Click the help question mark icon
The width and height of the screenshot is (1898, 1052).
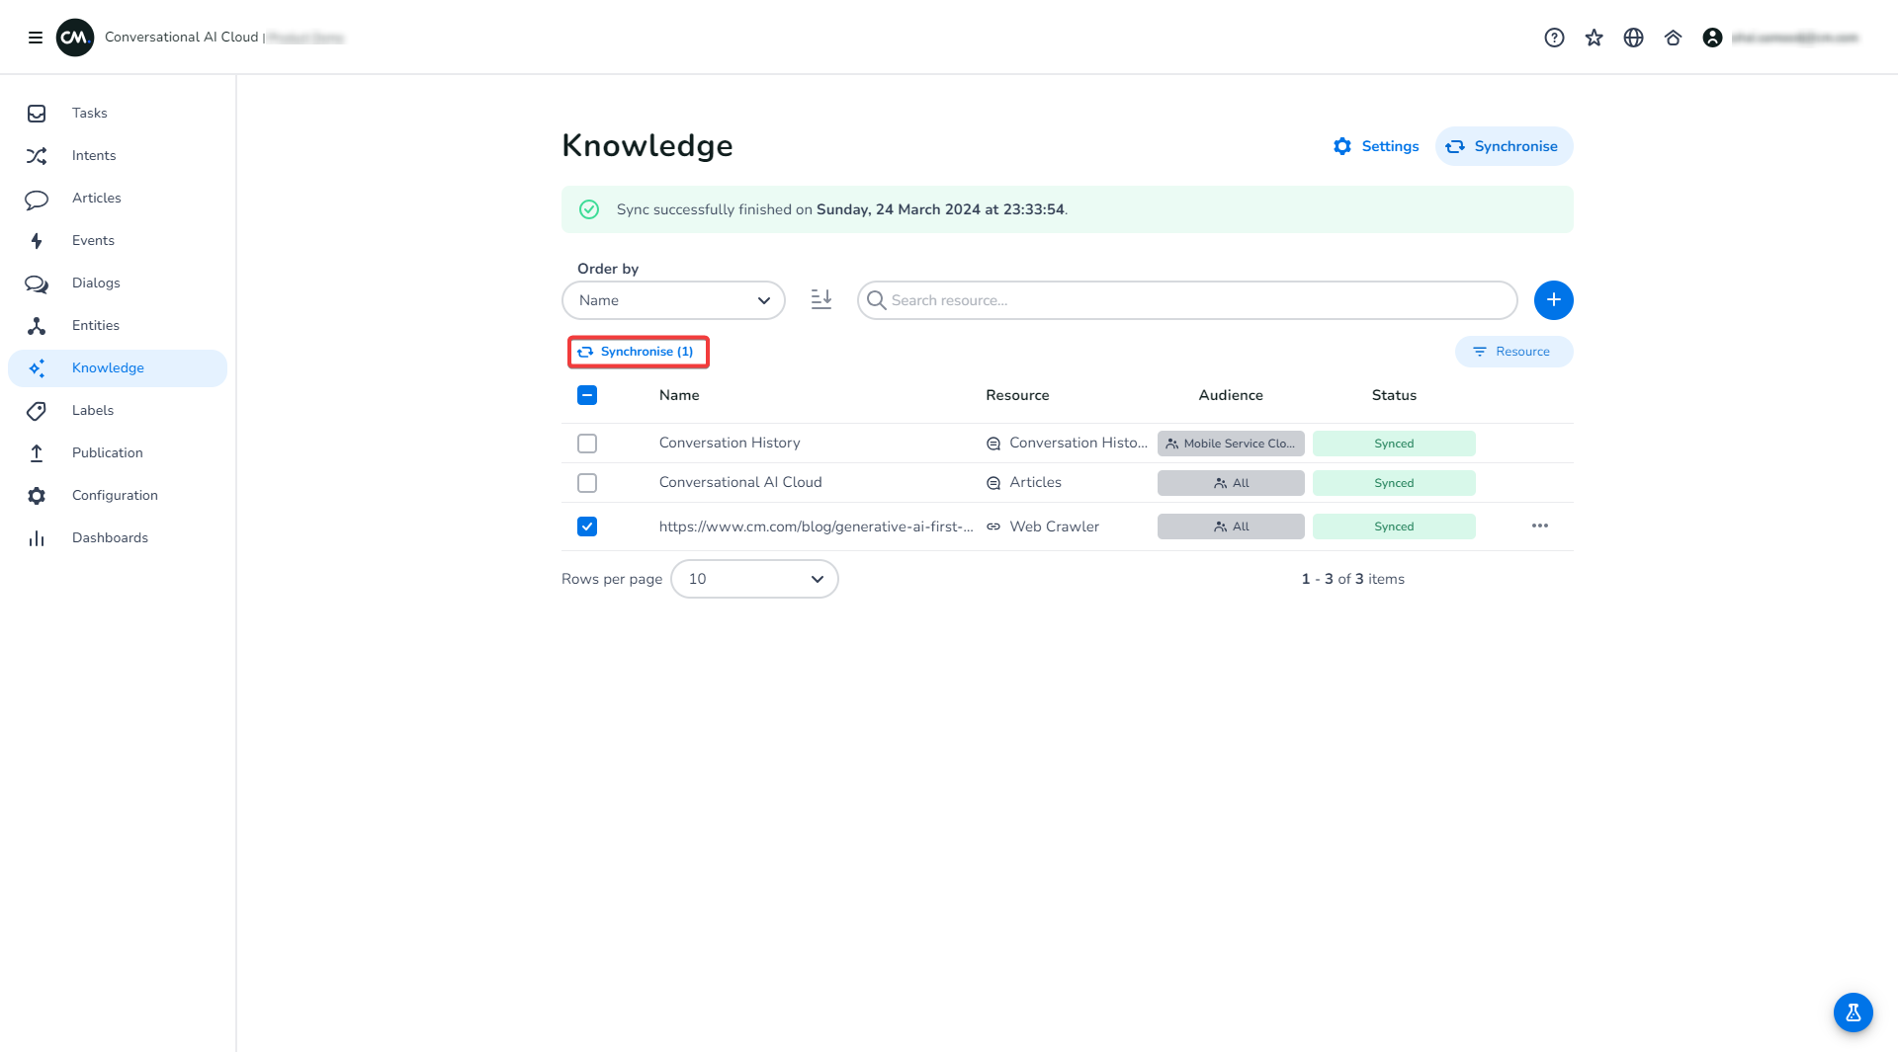(x=1554, y=38)
